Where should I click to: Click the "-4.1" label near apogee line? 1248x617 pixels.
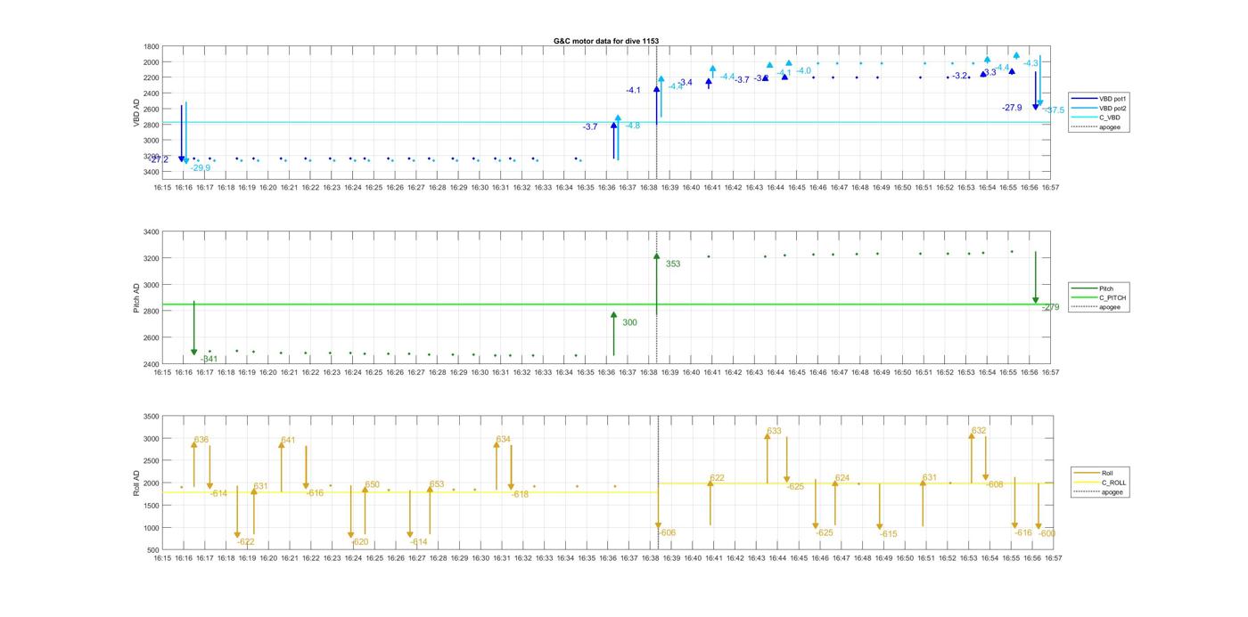tap(633, 90)
